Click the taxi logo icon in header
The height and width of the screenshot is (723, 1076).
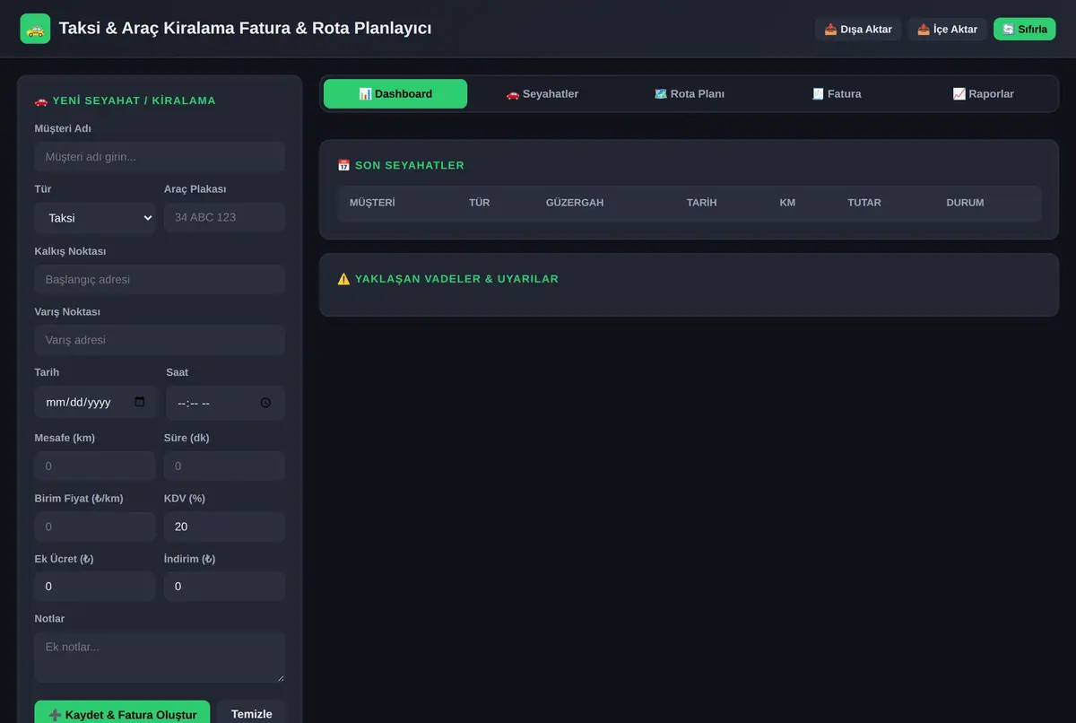pyautogui.click(x=35, y=29)
